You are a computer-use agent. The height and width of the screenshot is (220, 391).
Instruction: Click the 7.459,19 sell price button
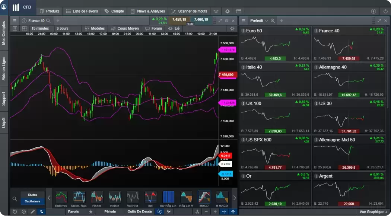[x=179, y=19]
